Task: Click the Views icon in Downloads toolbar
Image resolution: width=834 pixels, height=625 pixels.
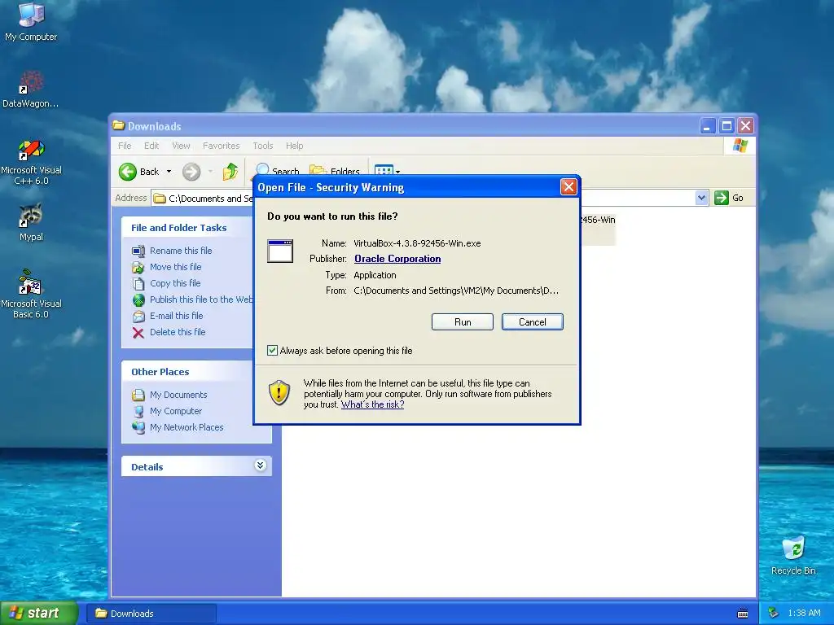Action: pos(384,171)
